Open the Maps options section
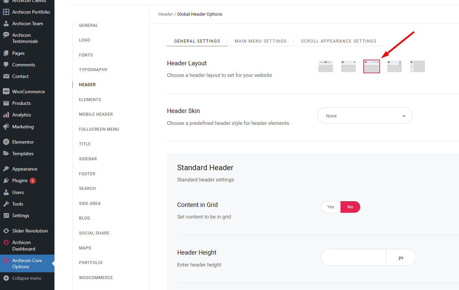This screenshot has height=290, width=459. point(85,248)
